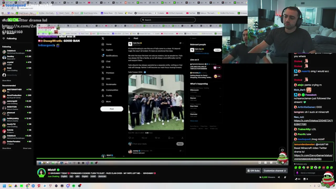Click the gift counter icon below chat

click(306, 179)
